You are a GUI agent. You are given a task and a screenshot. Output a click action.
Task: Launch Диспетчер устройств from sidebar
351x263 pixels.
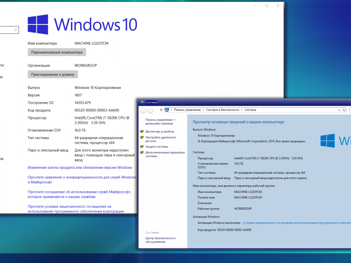click(160, 131)
